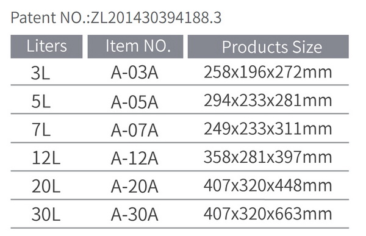Viewport: 366px width, 236px height.
Task: Click size 258x196x272mm
Action: [x=268, y=72]
